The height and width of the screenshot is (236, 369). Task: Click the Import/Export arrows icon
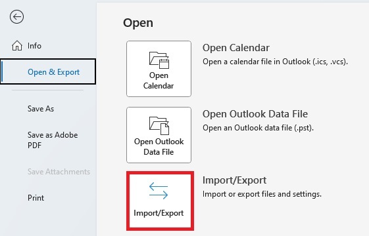(x=159, y=191)
